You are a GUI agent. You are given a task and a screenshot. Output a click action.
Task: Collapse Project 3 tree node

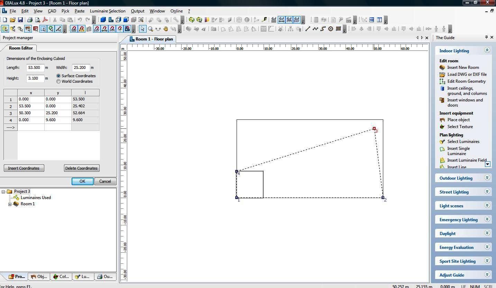3,191
